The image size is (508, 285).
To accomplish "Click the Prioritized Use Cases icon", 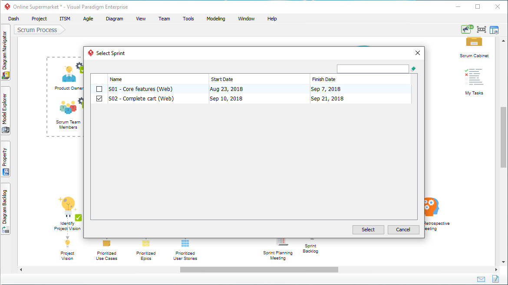I will click(106, 243).
